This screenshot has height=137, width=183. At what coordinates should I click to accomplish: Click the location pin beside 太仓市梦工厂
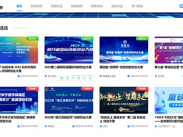pos(156,126)
